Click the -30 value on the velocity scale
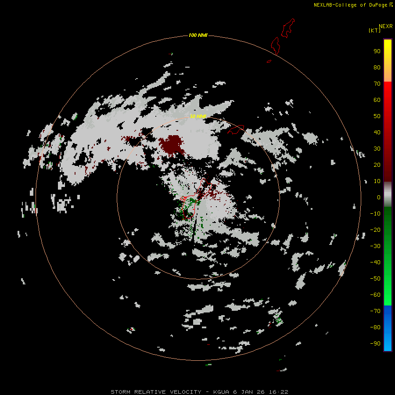The image size is (395, 395). pos(375,246)
